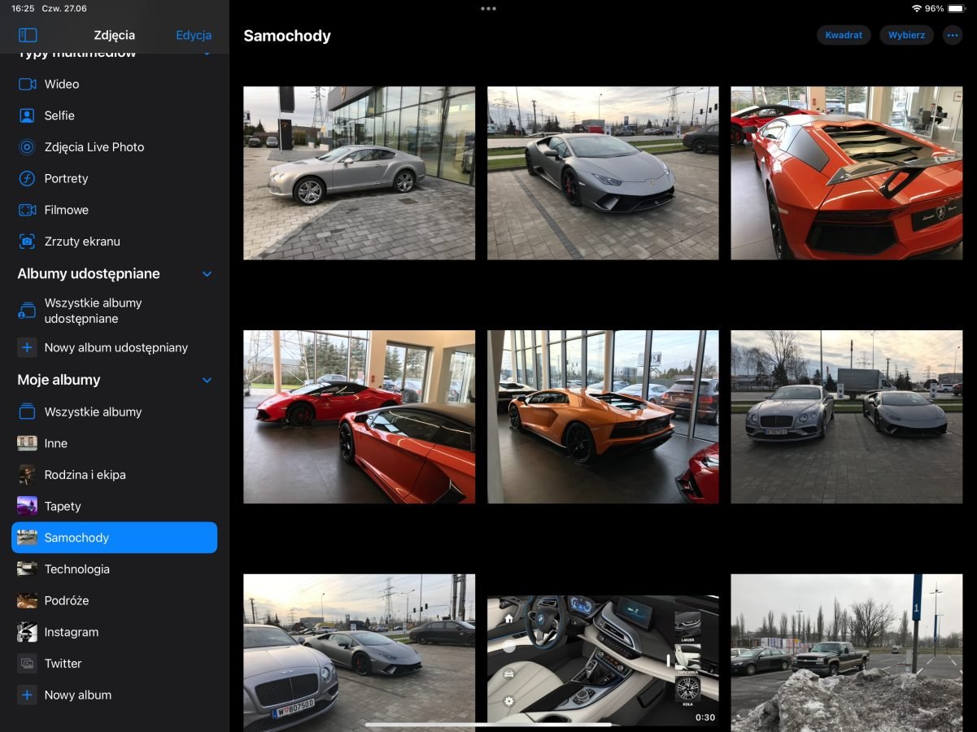The width and height of the screenshot is (977, 732).
Task: Collapse the Moje albumy section chevron
Action: pos(207,380)
